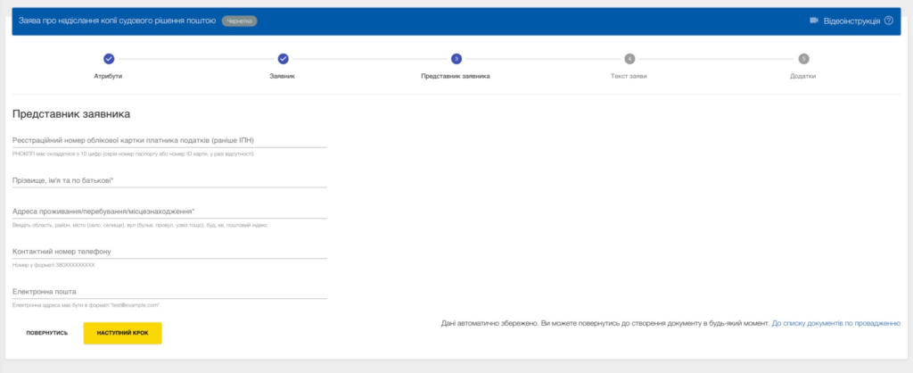Focus the Реєстраційний номер облікової картки field
Screen dimensions: 913x373
(x=169, y=140)
